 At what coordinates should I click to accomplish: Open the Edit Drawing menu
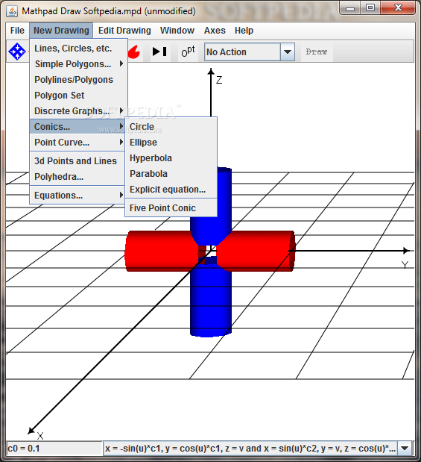coord(124,31)
